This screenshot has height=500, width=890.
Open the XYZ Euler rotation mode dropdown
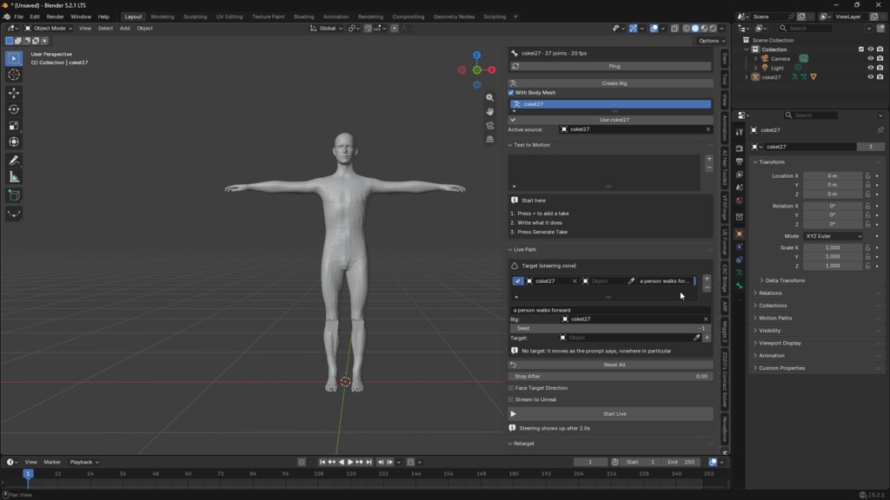pos(833,236)
